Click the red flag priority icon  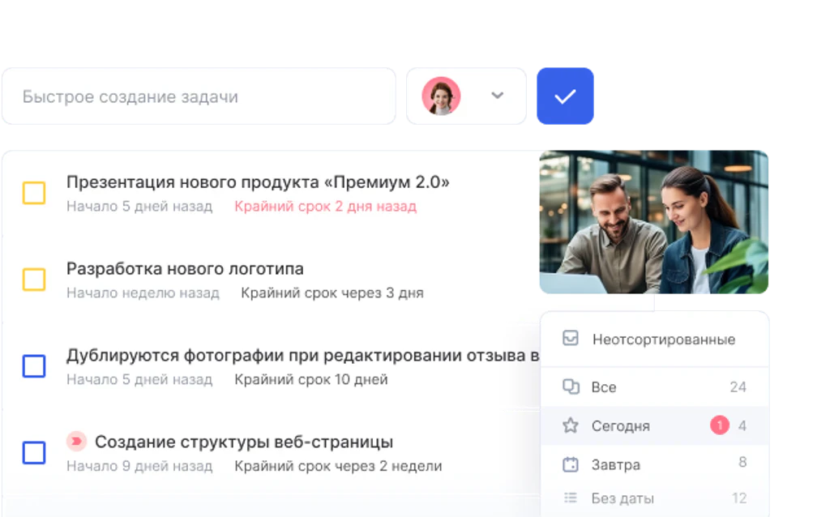[77, 441]
